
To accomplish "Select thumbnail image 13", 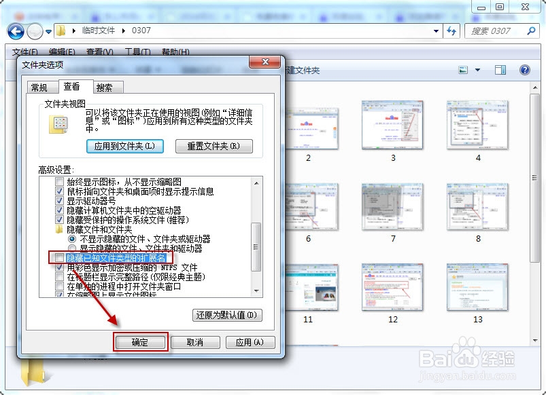I will (x=478, y=288).
